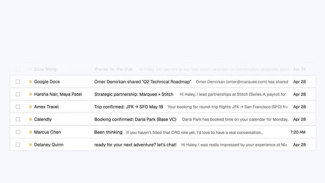Open Eliza Wong's "thanks for the chat" email
The height and width of the screenshot is (183, 325).
(x=163, y=69)
